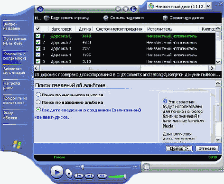
Task: Select Введите сведения о созданном radio button
Action: (x=38, y=110)
